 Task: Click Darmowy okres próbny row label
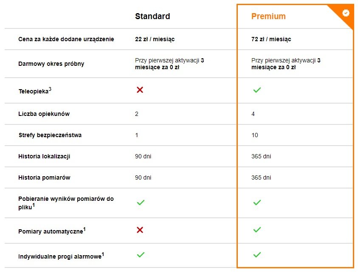(x=51, y=64)
